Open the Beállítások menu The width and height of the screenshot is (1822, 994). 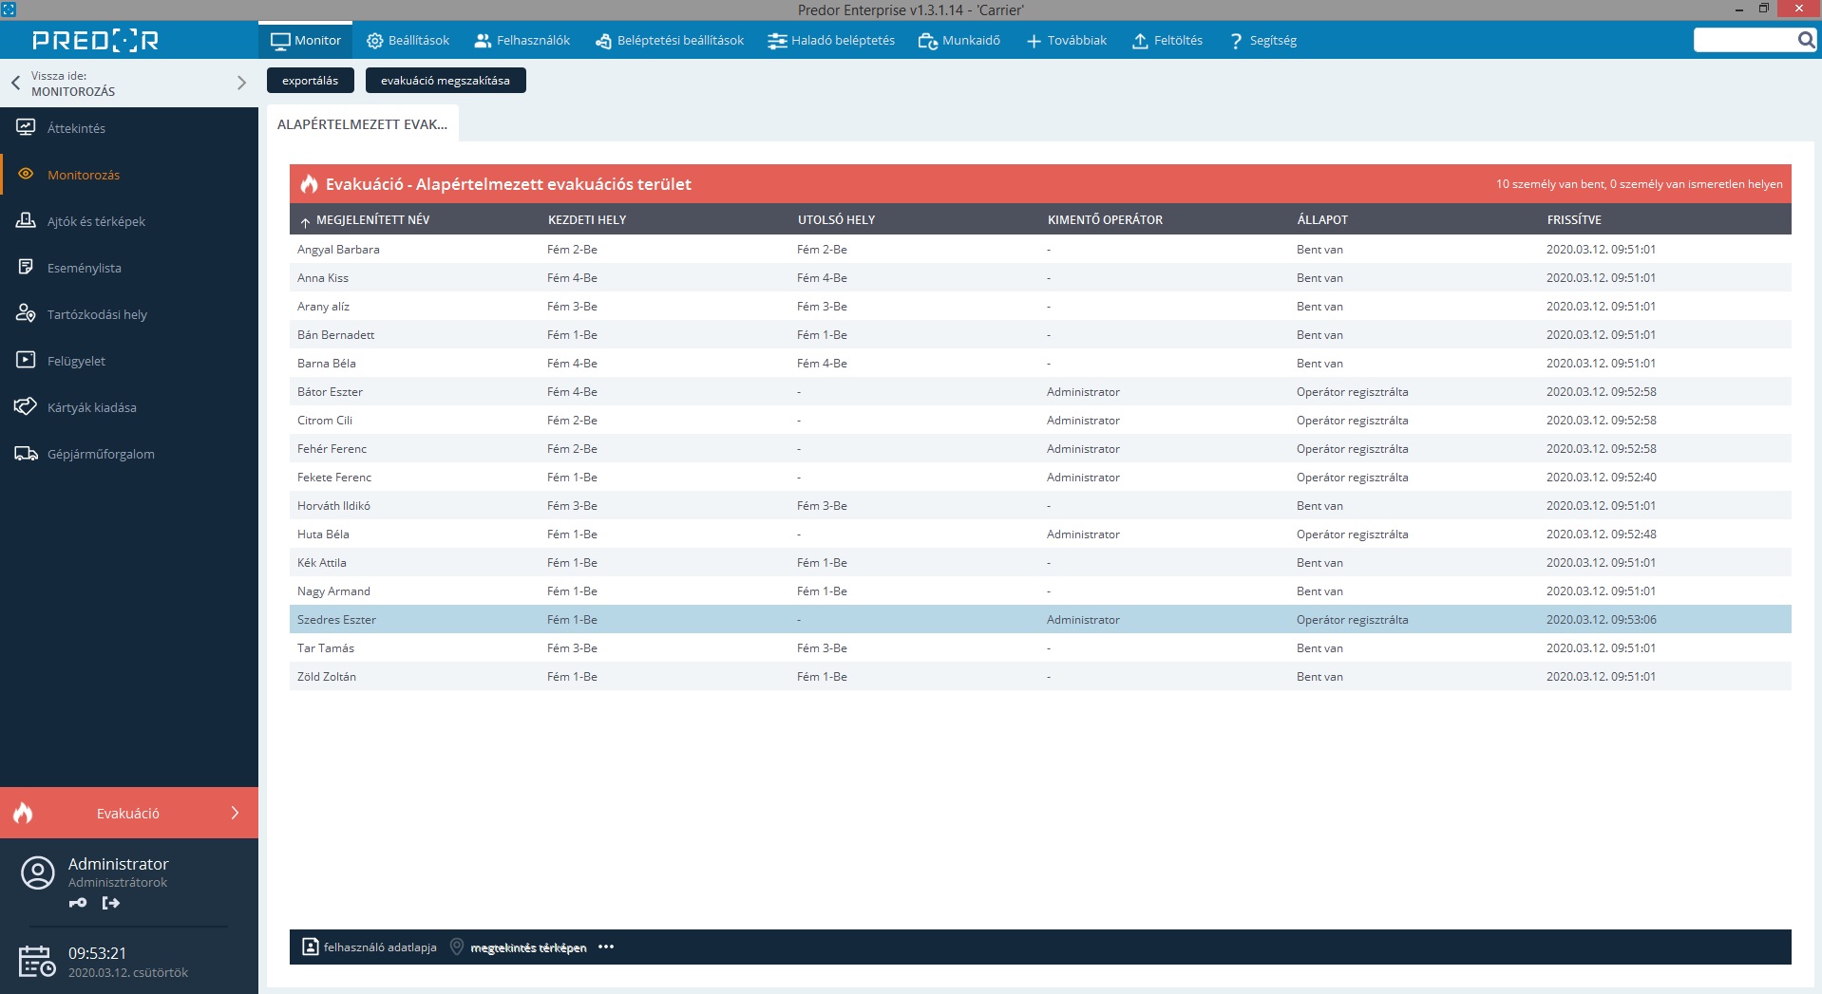(x=408, y=40)
